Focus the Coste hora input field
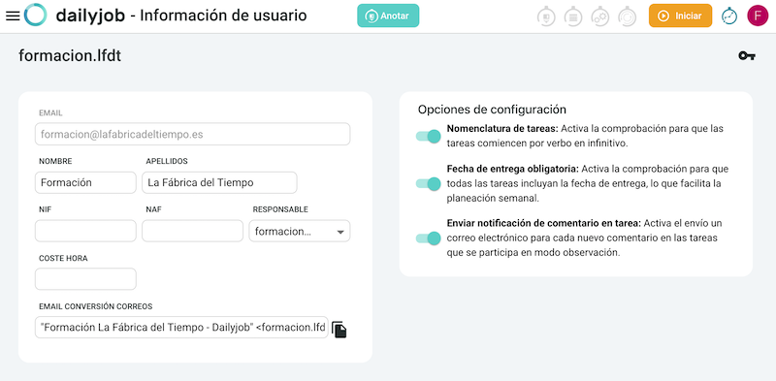776x381 pixels. click(85, 279)
